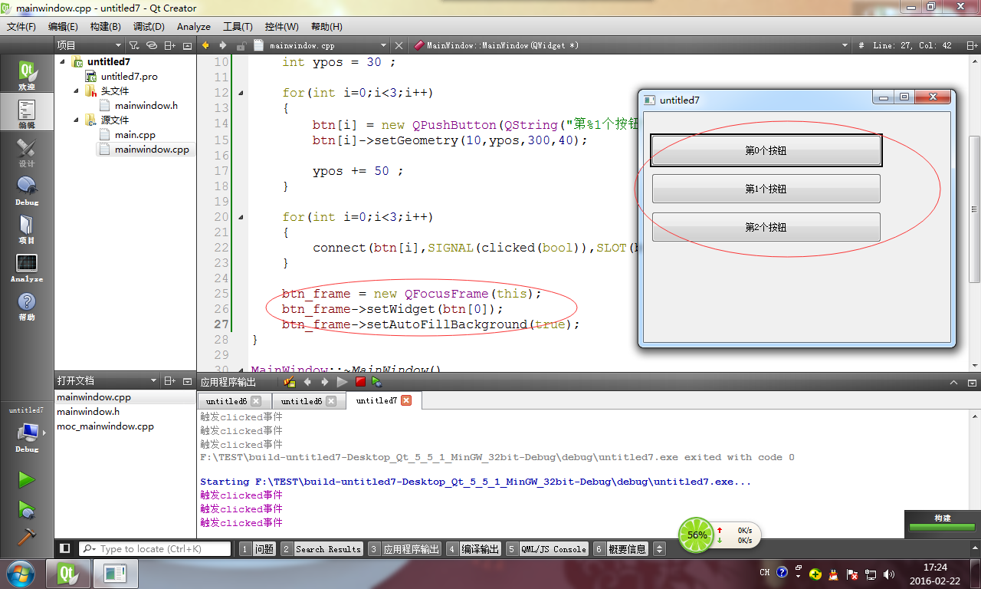Open the Projects (项目) mode
The width and height of the screenshot is (981, 589).
point(27,229)
